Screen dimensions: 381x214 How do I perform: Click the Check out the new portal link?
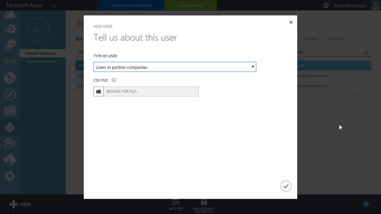click(x=131, y=6)
